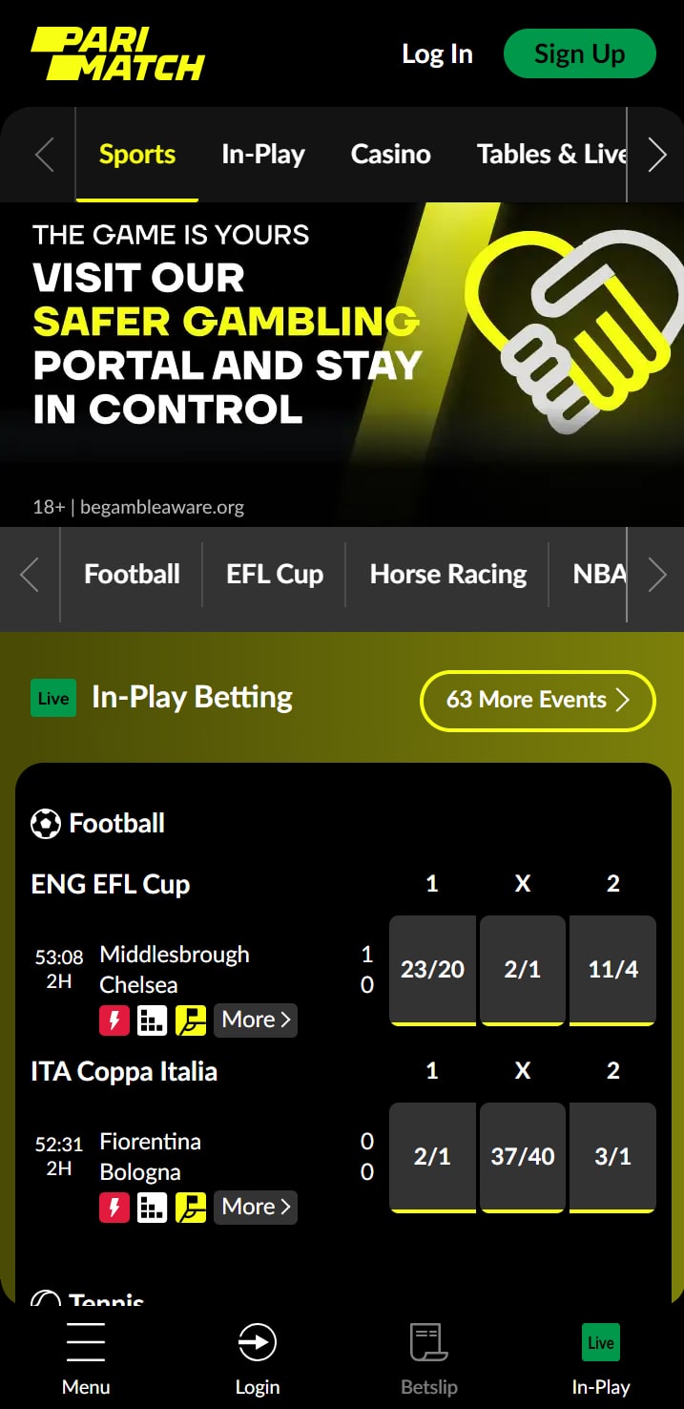The width and height of the screenshot is (684, 1409).
Task: Open the hamburger Menu icon
Action: (86, 1342)
